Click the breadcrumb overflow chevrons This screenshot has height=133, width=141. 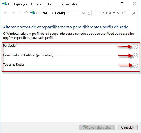click(x=37, y=13)
